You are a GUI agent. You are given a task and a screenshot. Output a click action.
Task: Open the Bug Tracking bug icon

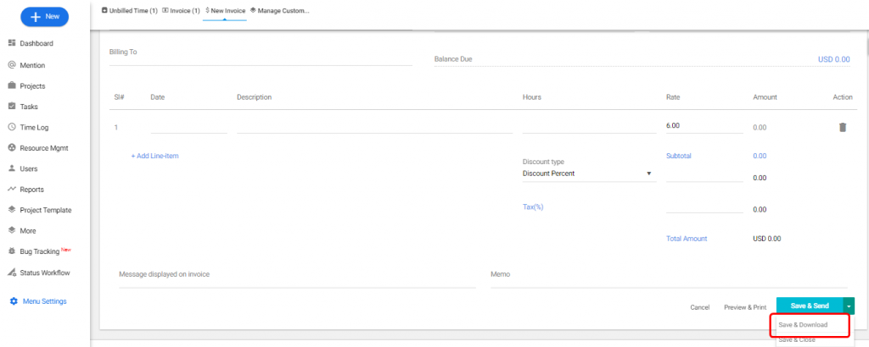coord(12,251)
